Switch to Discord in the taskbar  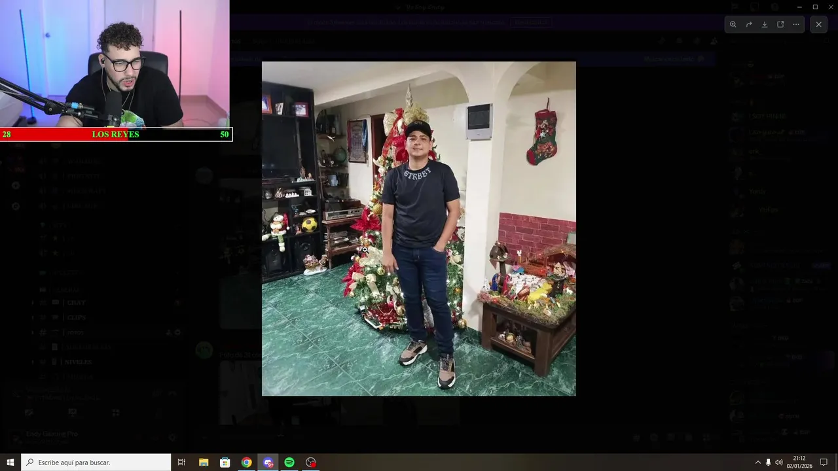point(268,462)
